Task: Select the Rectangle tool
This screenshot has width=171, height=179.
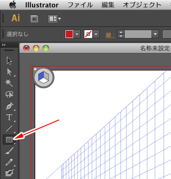Action: coord(9,140)
